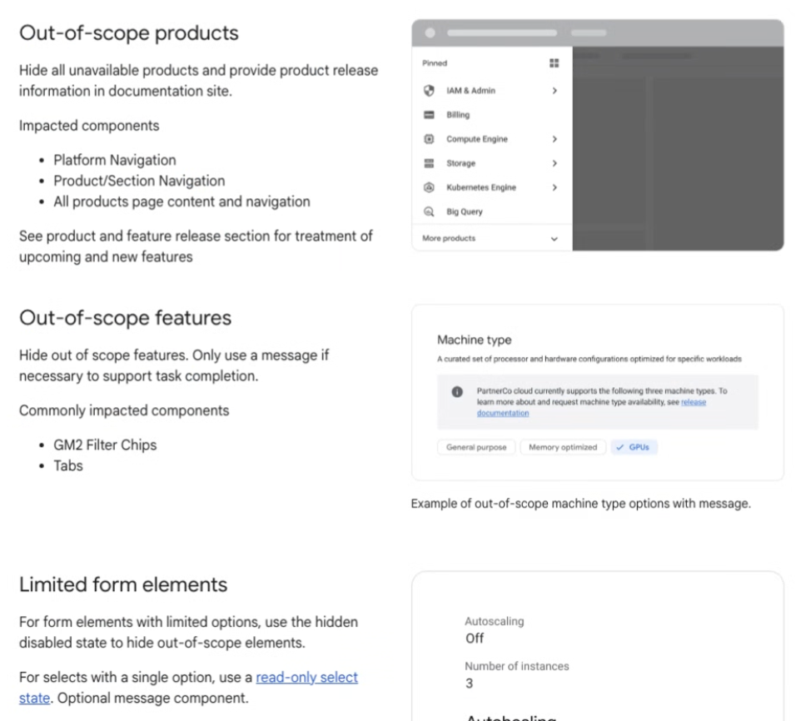This screenshot has height=721, width=806.
Task: Click the Tabs bullet item
Action: point(67,465)
